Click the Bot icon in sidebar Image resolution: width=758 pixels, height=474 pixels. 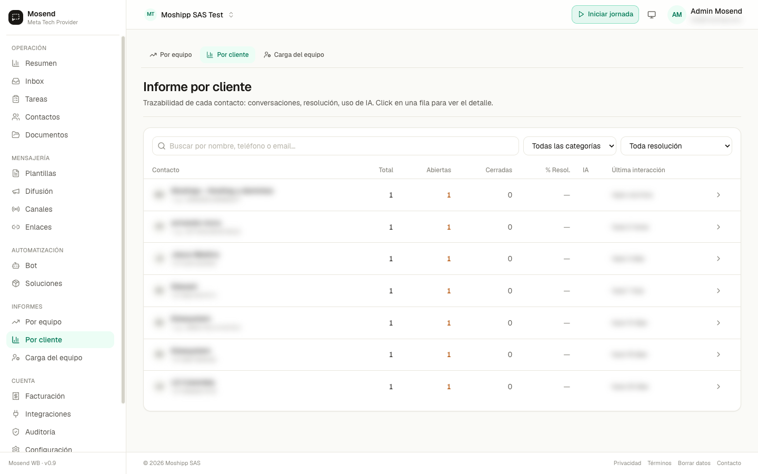click(x=16, y=265)
